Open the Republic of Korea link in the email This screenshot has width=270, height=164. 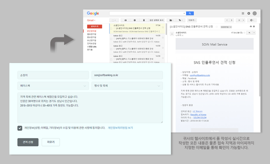(198, 114)
